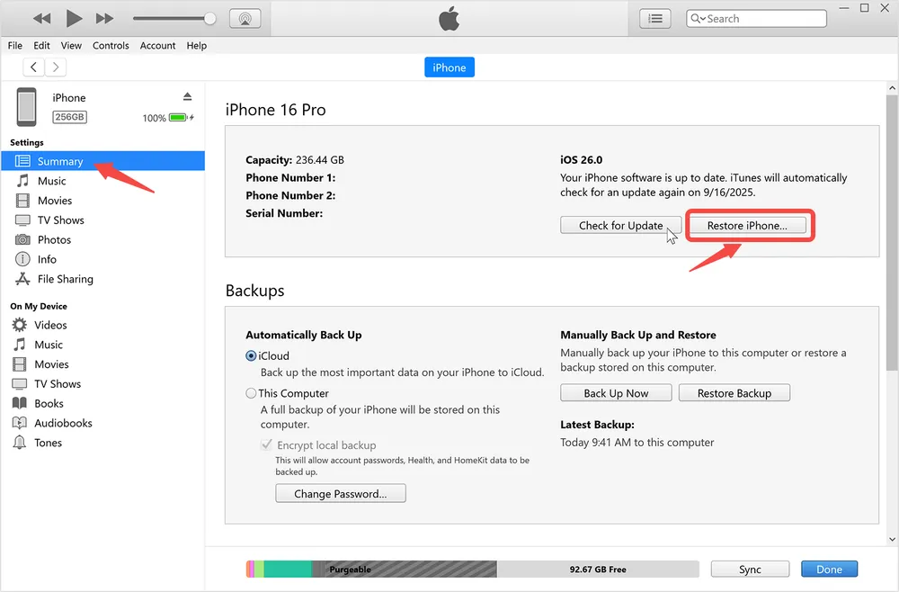Click the vertical scrollbar thumb

point(892,232)
